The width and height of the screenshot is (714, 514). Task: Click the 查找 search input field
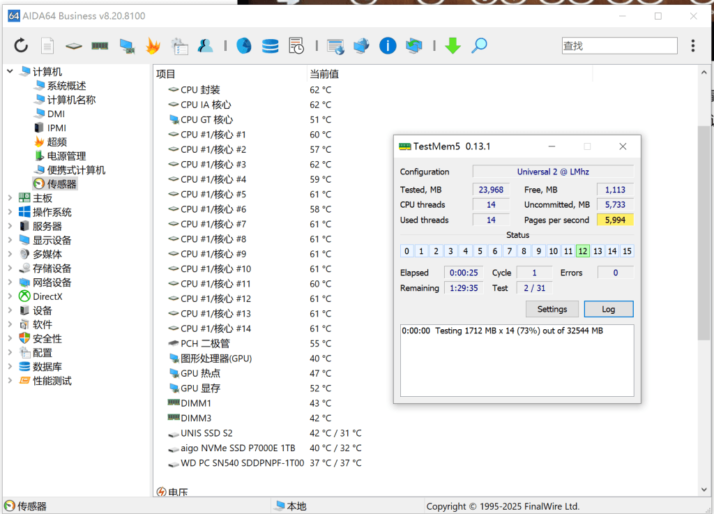619,45
